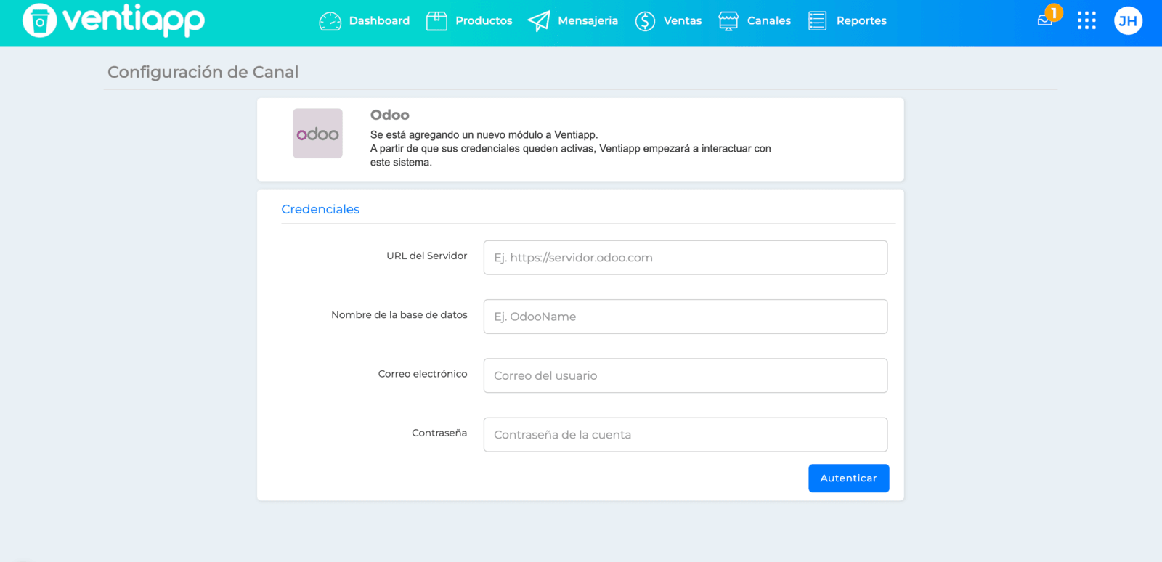Open the JH user profile avatar

(1128, 21)
